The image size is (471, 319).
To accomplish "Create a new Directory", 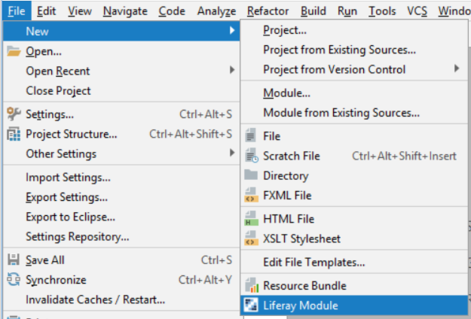I will 354,176.
